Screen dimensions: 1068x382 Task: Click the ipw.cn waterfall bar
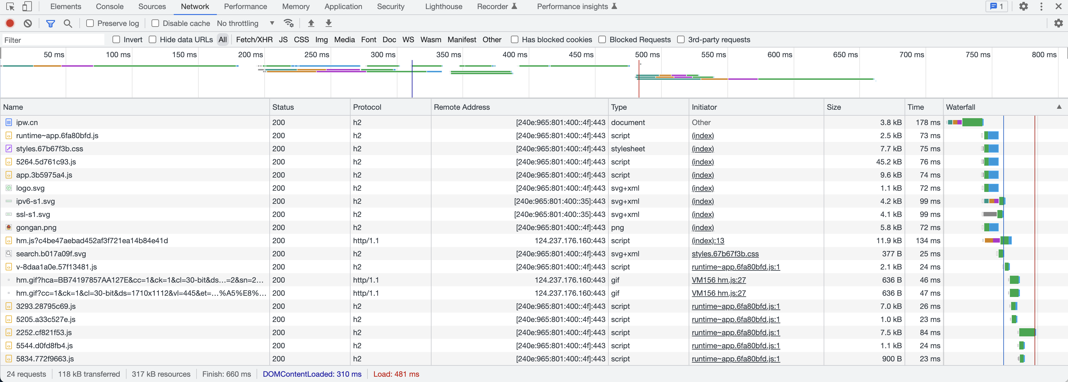[965, 122]
